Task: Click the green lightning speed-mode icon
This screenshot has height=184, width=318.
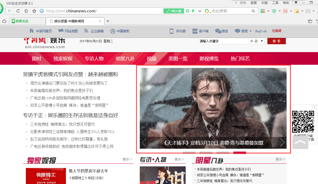Action: point(193,11)
